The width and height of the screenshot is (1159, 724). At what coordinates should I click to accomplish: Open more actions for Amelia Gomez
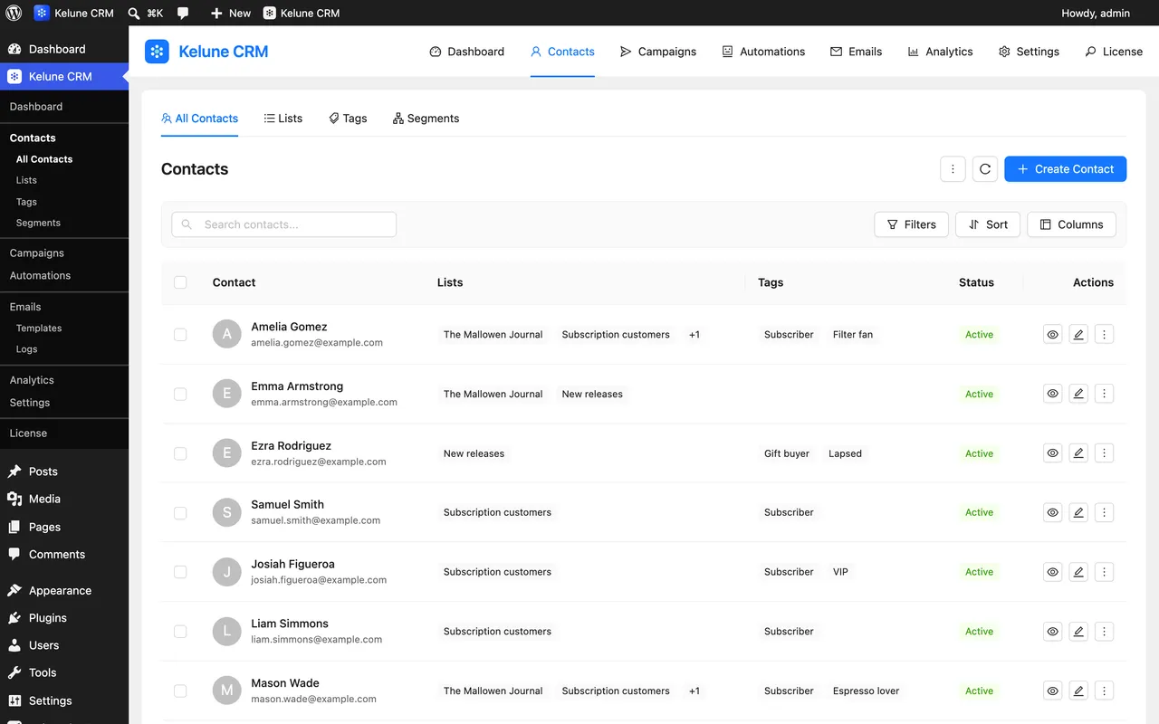pos(1104,335)
